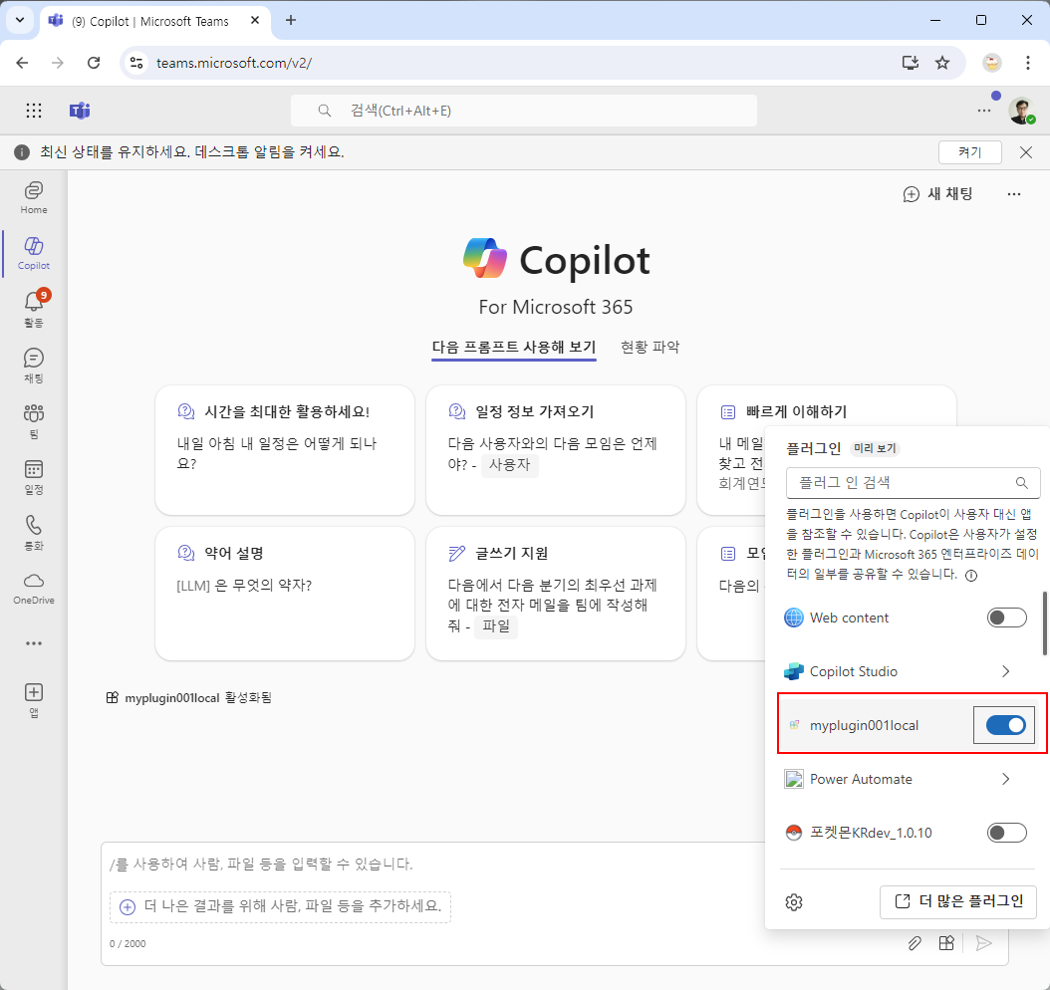
Task: Toggle the plugins icon in compose box
Action: click(x=946, y=943)
